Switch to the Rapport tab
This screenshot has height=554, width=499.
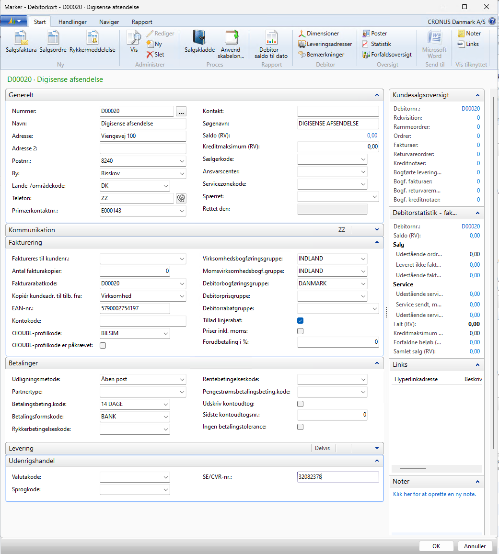142,22
